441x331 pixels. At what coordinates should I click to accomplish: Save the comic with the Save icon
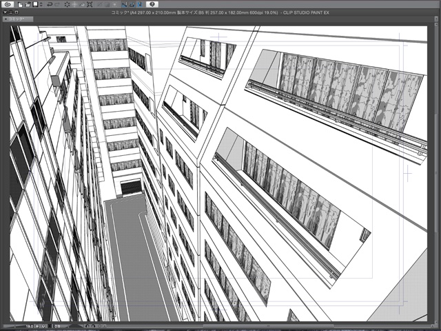pos(35,4)
